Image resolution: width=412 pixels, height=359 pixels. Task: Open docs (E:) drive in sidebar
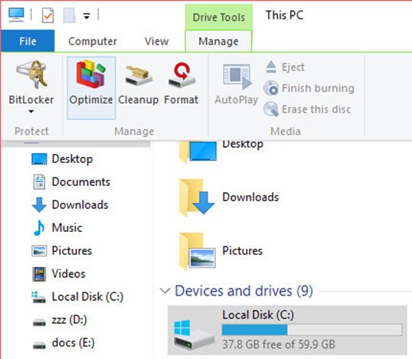[x=73, y=343]
